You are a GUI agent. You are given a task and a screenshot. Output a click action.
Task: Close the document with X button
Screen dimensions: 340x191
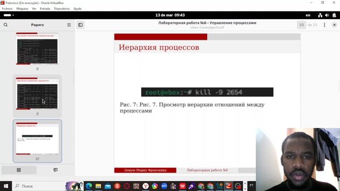(x=334, y=25)
